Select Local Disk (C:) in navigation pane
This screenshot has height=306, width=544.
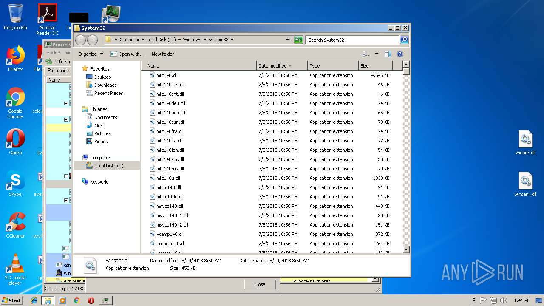click(x=107, y=166)
